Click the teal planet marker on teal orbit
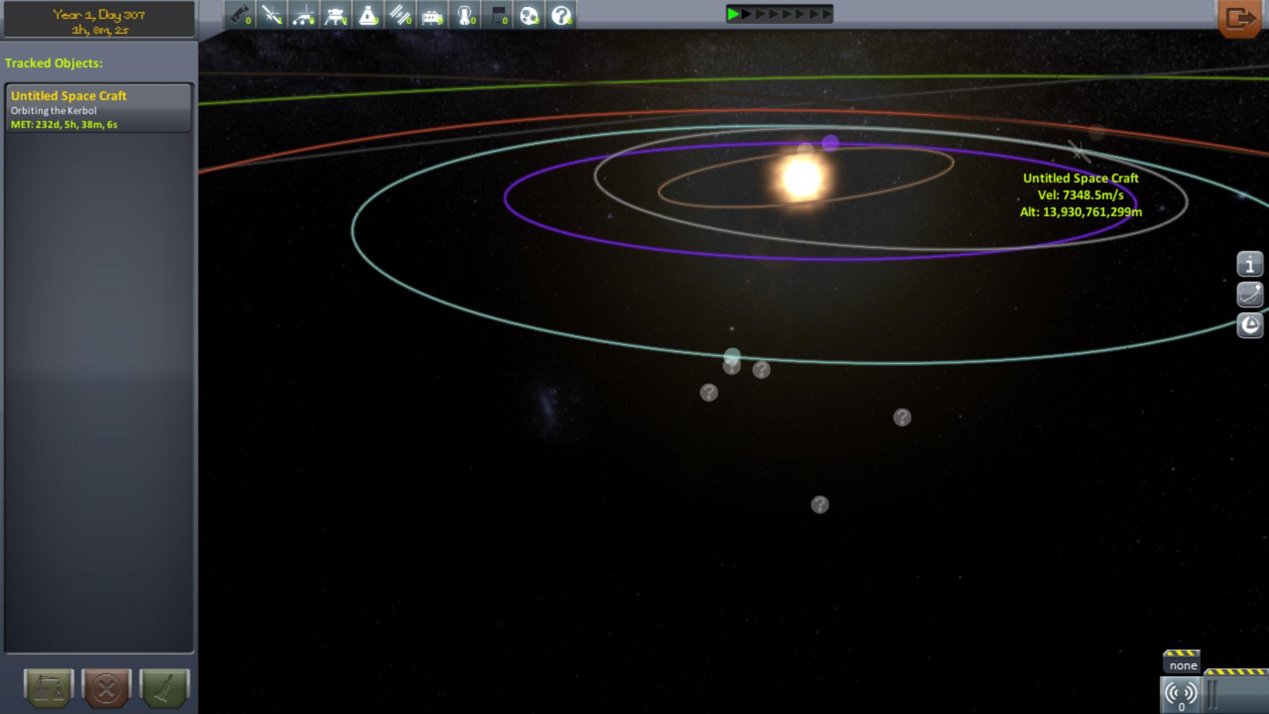 coord(732,357)
